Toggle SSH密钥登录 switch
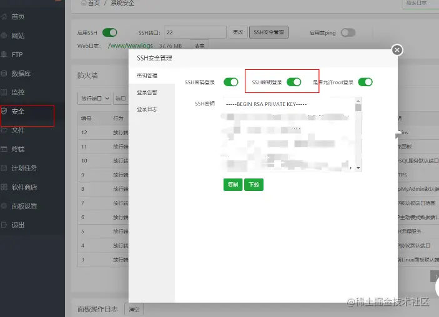439x317 pixels. coord(293,82)
